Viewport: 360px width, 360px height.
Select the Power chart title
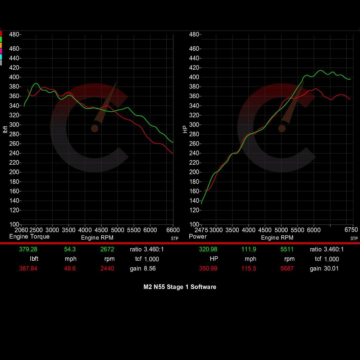[x=197, y=237]
